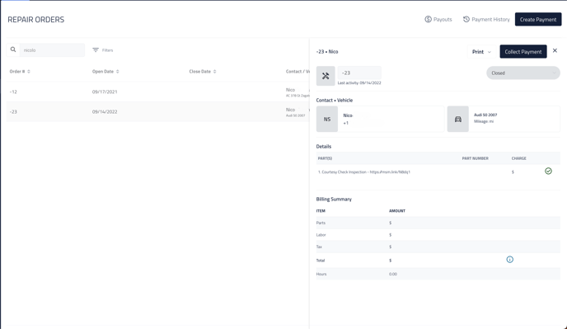Click the order number field -23

tap(359, 73)
